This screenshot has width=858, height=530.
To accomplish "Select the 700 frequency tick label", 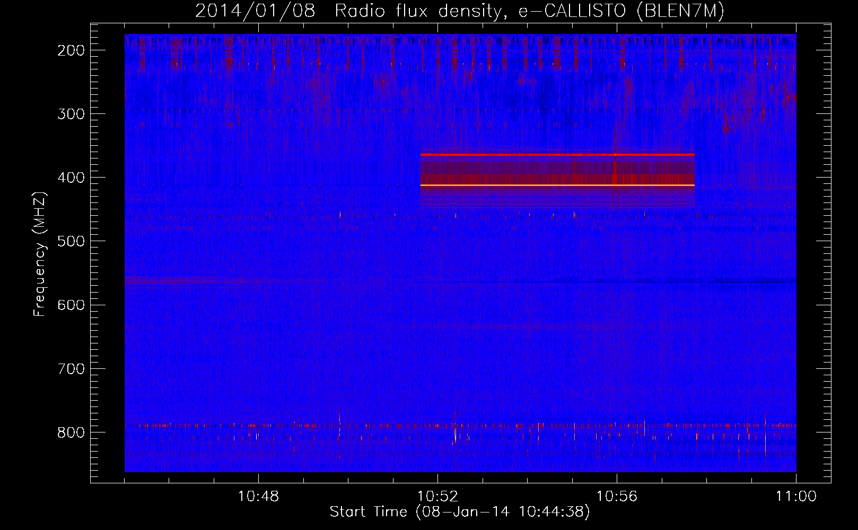I will [x=71, y=368].
